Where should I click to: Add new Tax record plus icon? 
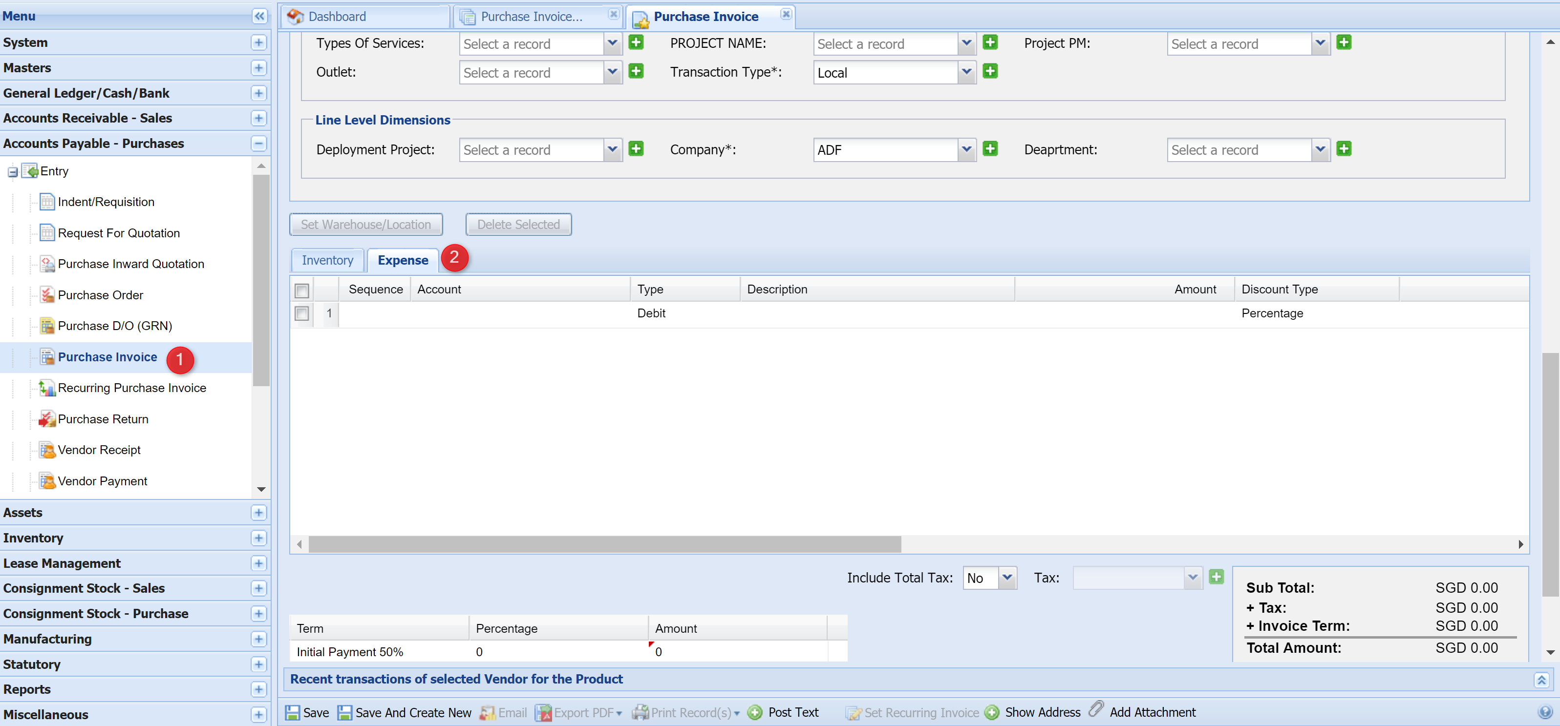pos(1216,578)
